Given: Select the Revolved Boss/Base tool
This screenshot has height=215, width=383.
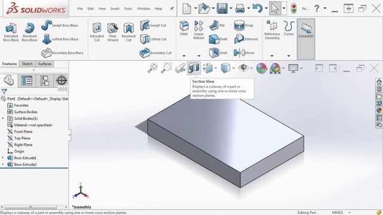Looking at the screenshot, I should tap(29, 32).
